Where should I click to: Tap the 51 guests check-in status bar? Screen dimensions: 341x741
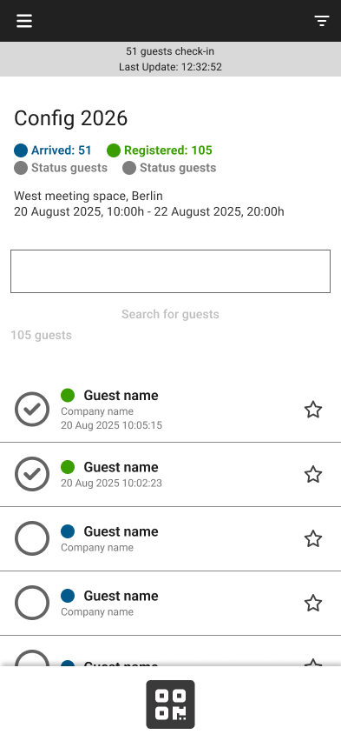(x=170, y=59)
